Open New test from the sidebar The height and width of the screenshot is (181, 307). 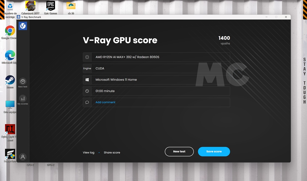23,83
